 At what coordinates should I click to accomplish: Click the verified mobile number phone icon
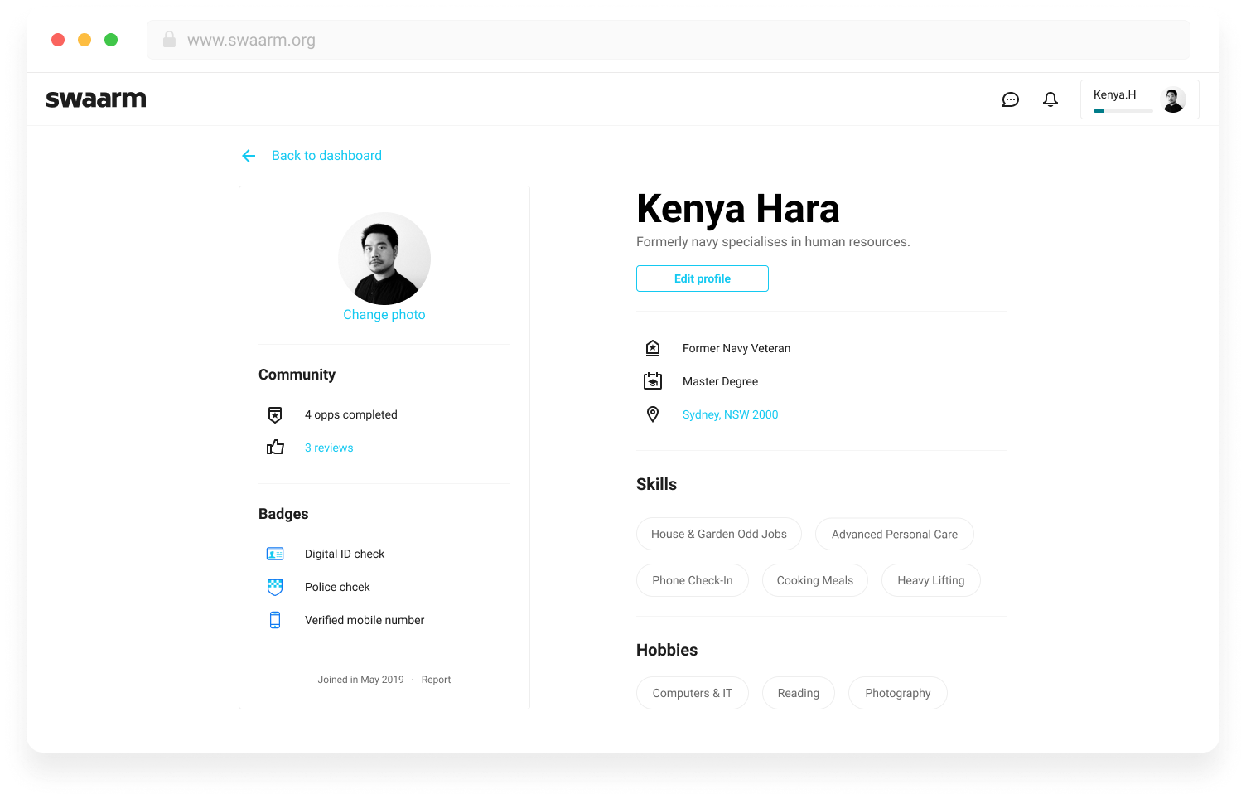click(x=274, y=619)
